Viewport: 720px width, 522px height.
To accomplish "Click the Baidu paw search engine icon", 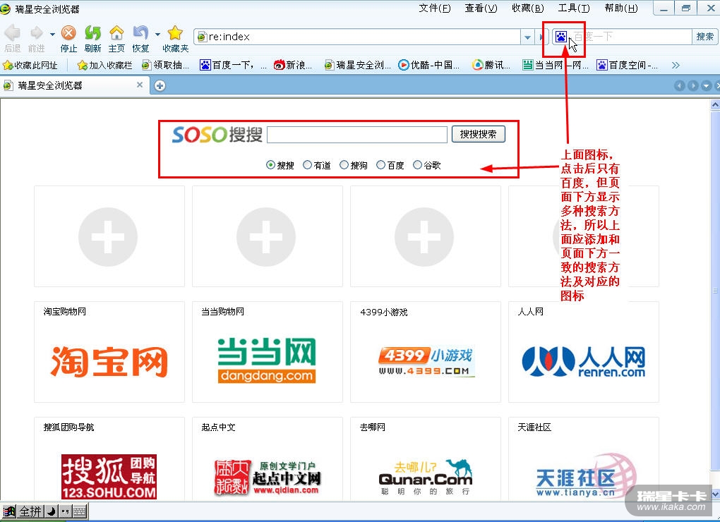I will pos(560,36).
